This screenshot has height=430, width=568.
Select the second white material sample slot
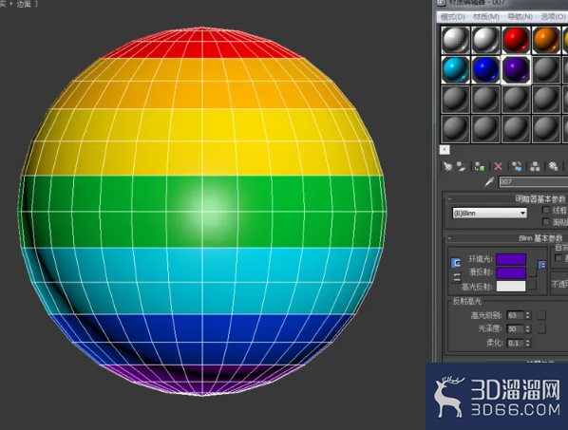click(x=485, y=40)
